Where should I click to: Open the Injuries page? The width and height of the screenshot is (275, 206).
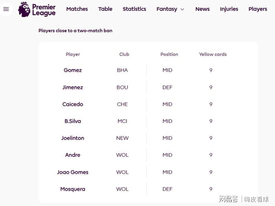pos(229,9)
